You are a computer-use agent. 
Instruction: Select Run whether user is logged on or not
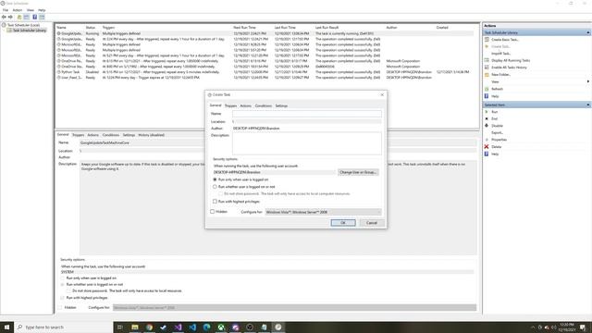215,187
